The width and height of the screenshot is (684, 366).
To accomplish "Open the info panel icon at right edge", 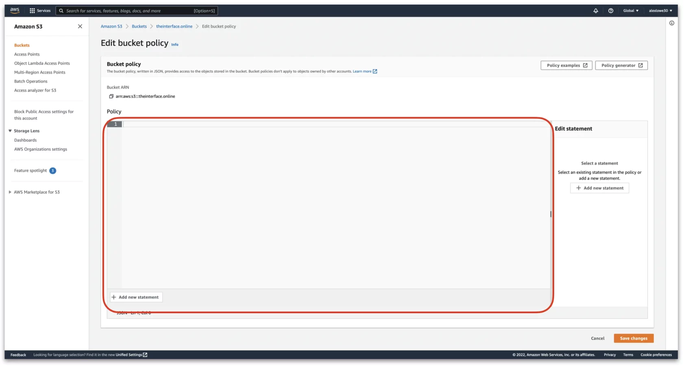I will click(671, 23).
